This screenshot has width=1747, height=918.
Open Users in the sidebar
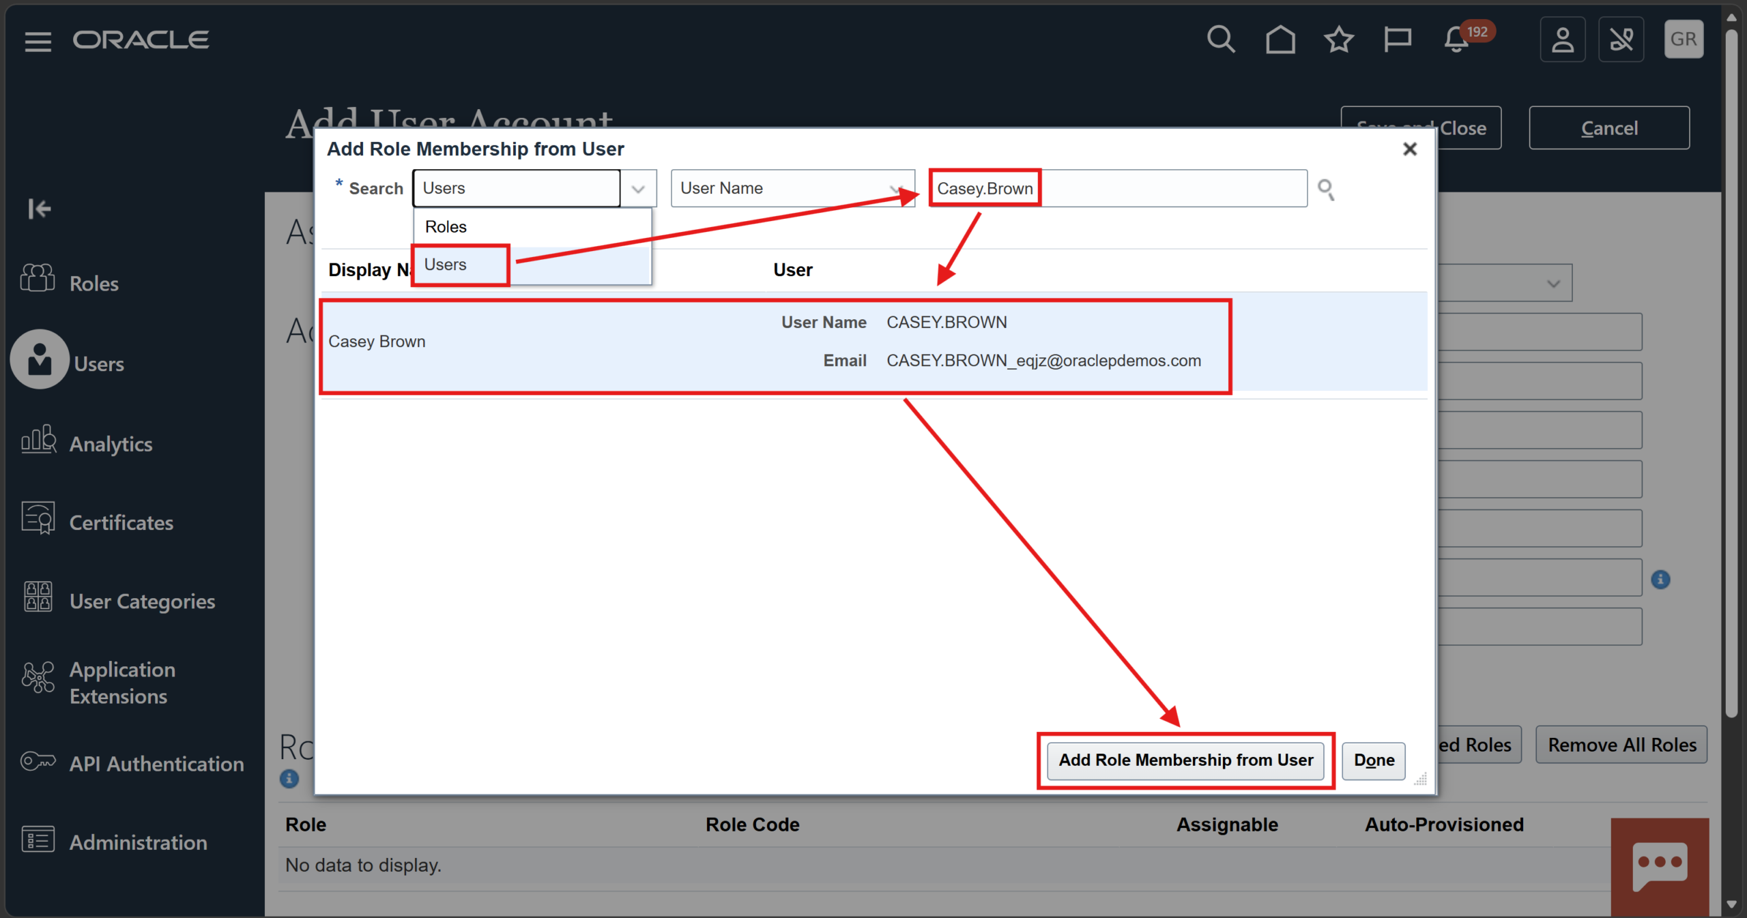(99, 364)
